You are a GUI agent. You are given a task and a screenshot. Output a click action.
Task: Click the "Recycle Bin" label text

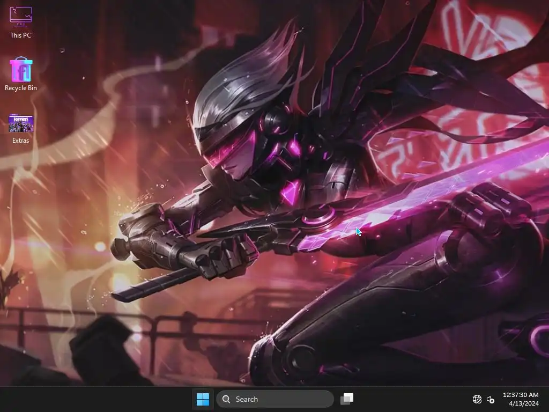(21, 88)
